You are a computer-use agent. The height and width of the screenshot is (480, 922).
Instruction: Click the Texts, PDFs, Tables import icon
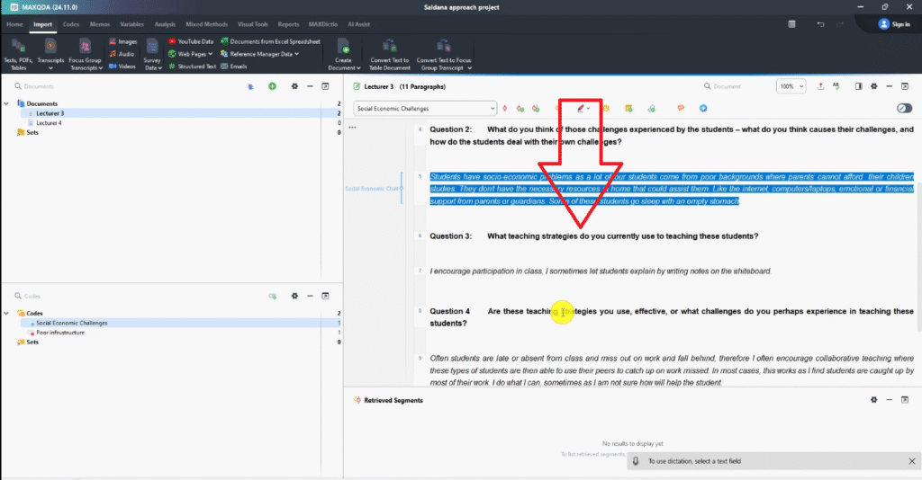coord(20,46)
